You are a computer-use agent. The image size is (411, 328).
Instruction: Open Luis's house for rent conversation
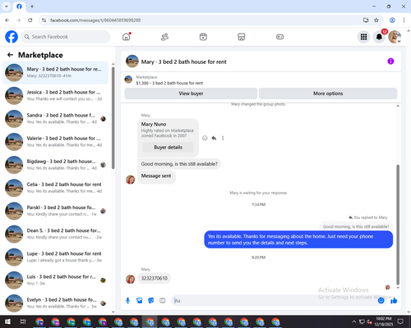pos(55,280)
